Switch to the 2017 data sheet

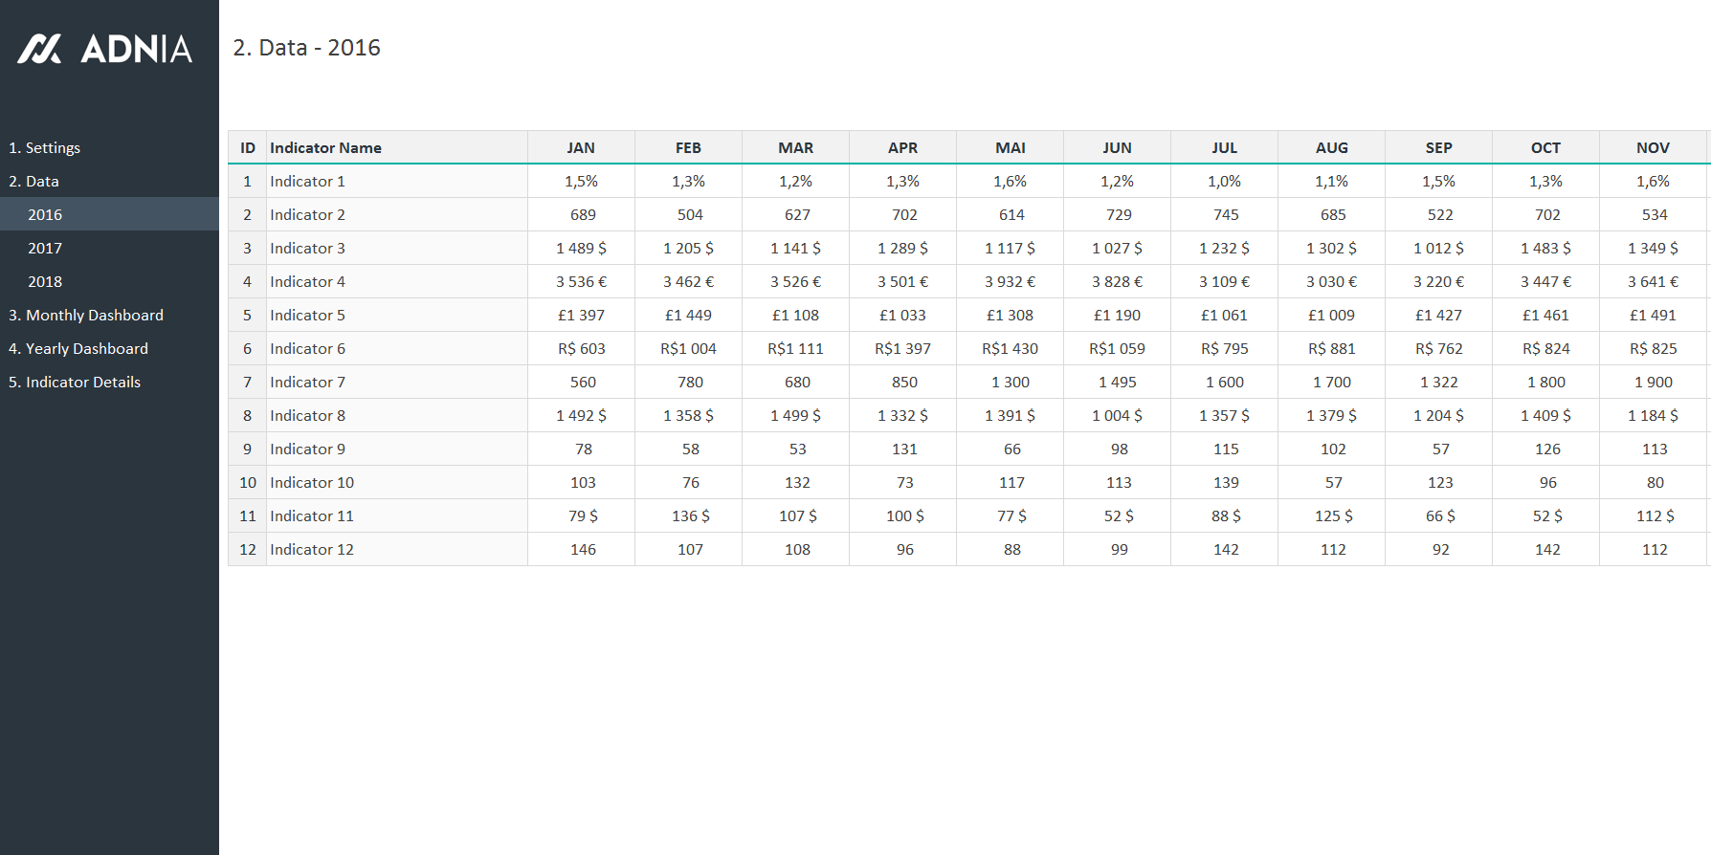(45, 248)
